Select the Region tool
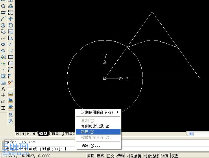This screenshot has width=209, height=158. [x=3, y=82]
